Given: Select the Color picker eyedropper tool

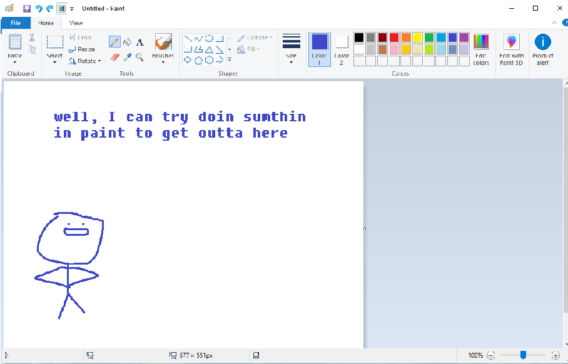Looking at the screenshot, I should coord(127,57).
